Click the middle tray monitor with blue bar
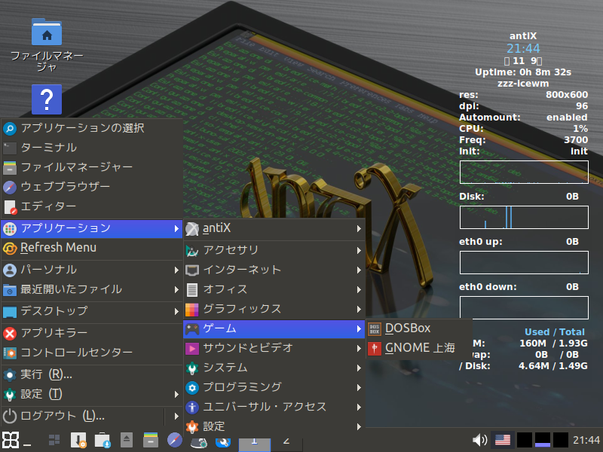The height and width of the screenshot is (452, 603). 543,440
